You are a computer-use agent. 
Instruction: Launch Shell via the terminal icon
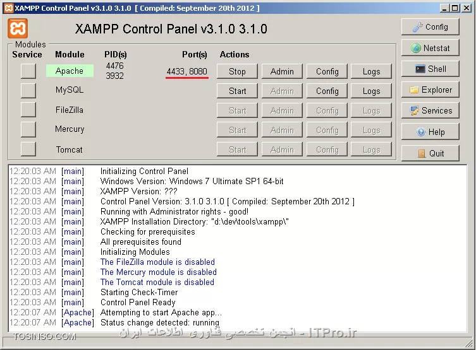click(430, 69)
